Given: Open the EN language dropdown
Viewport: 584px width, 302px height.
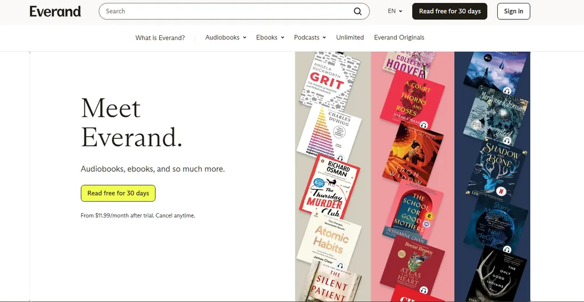Looking at the screenshot, I should coord(395,11).
